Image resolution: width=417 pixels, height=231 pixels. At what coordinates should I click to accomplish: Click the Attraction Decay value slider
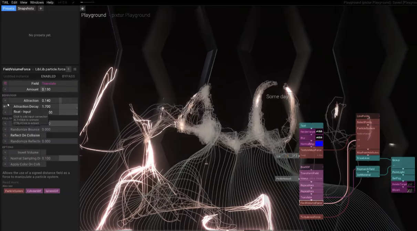pyautogui.click(x=59, y=106)
